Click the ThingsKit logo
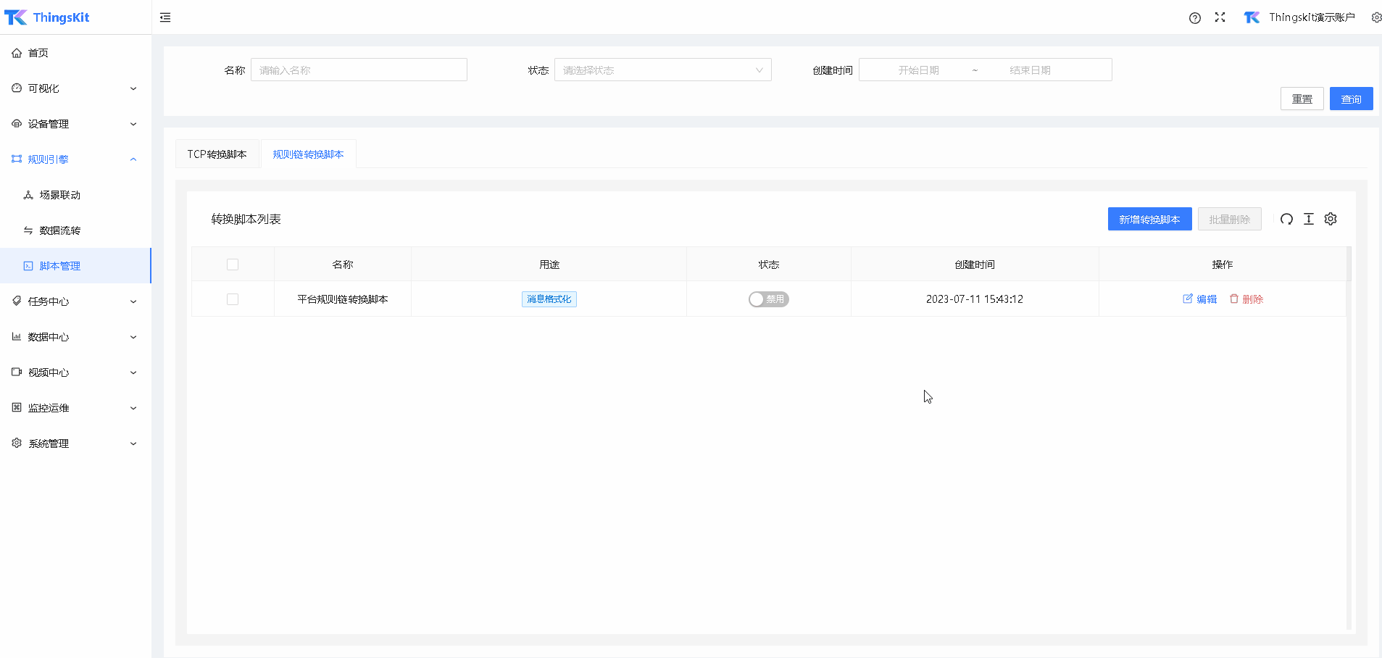This screenshot has width=1382, height=658. click(47, 17)
